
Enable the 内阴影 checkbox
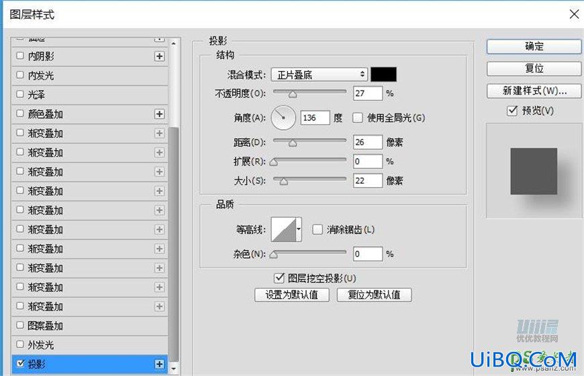coord(20,56)
